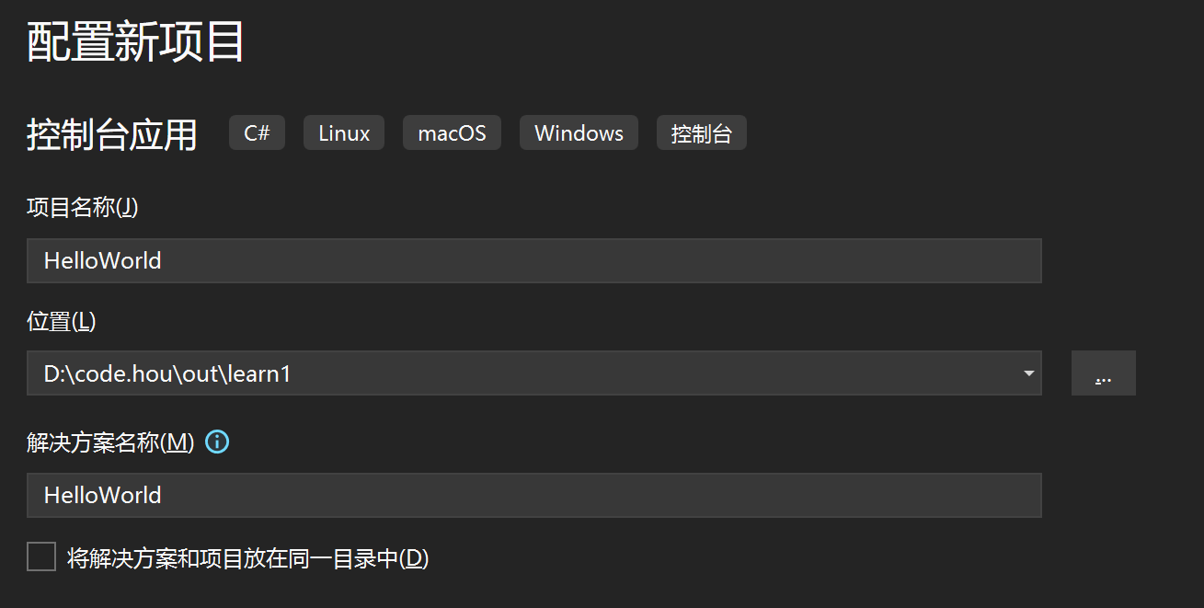Click the HelloWorld text in 解决方案名称 field
The width and height of the screenshot is (1204, 608).
pos(103,496)
